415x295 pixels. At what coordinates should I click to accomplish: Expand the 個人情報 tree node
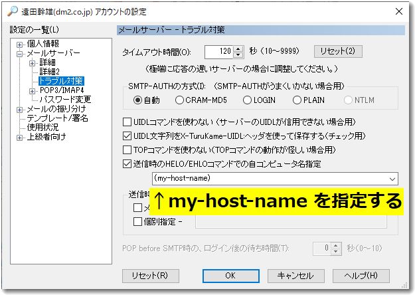[20, 43]
